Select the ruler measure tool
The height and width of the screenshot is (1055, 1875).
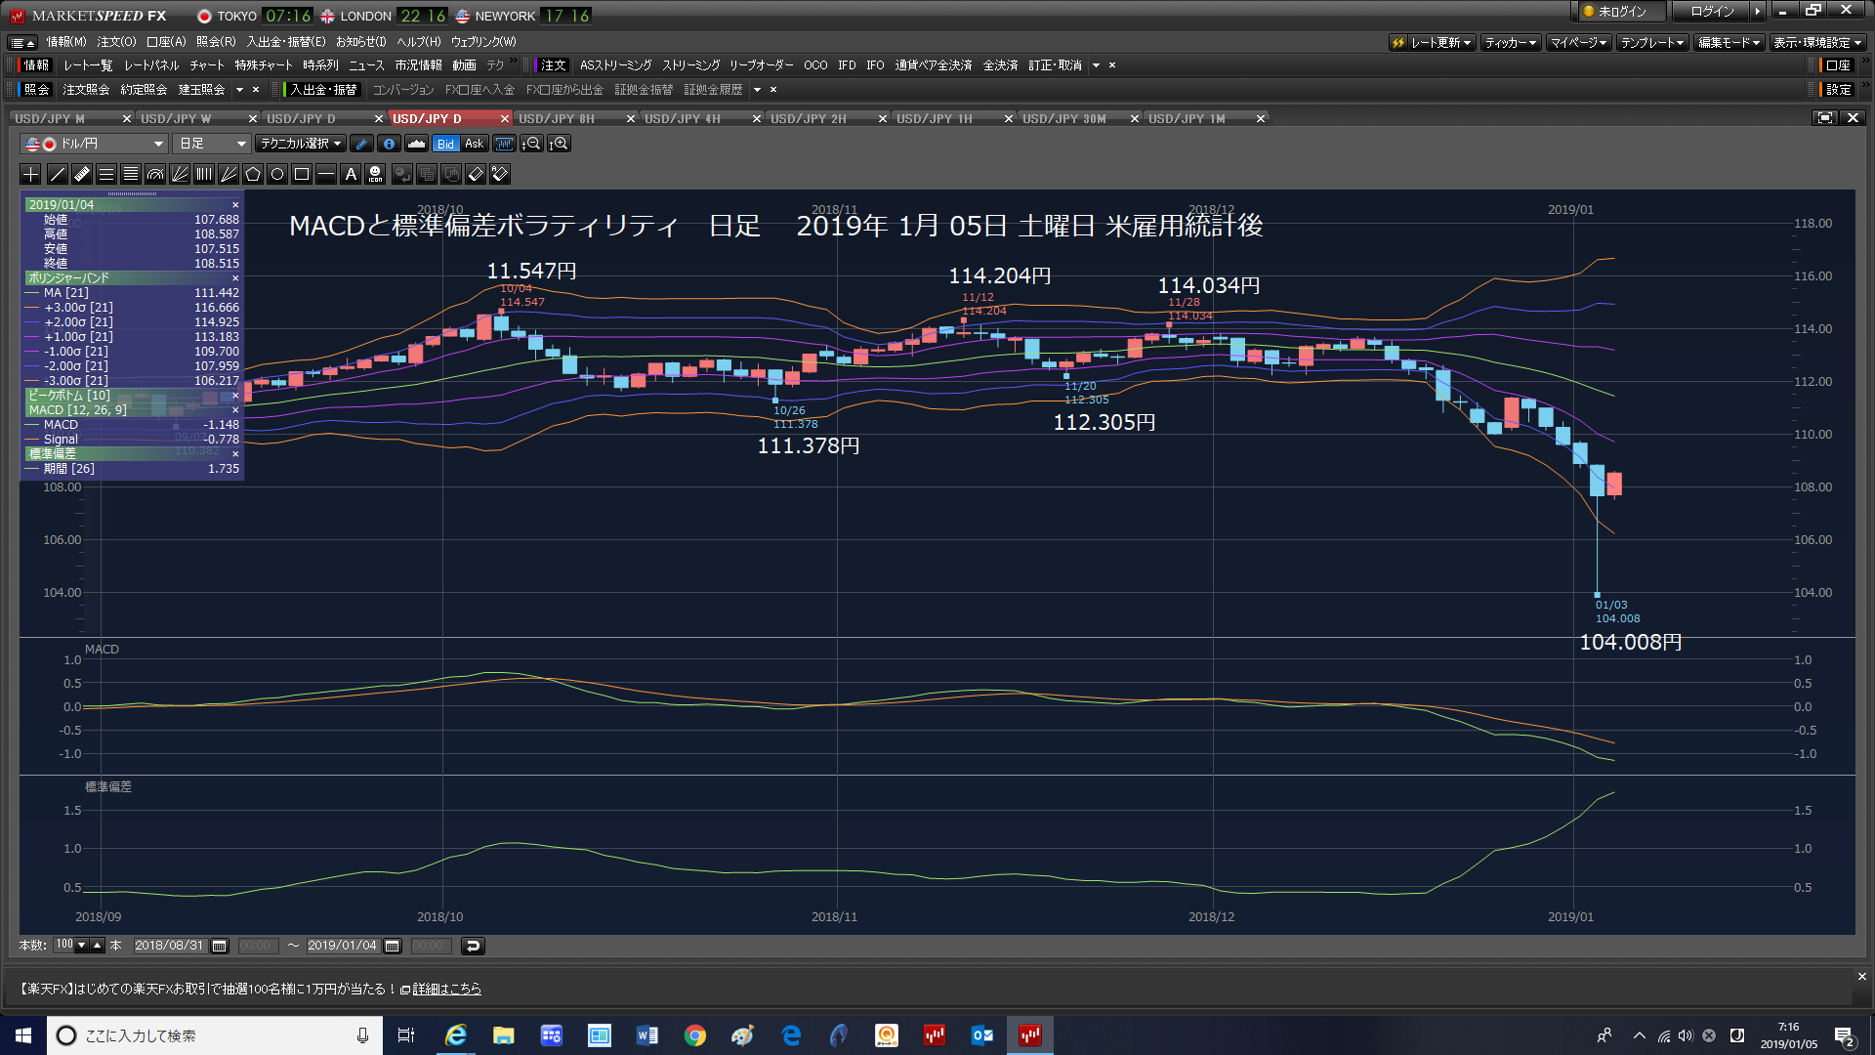pos(82,174)
